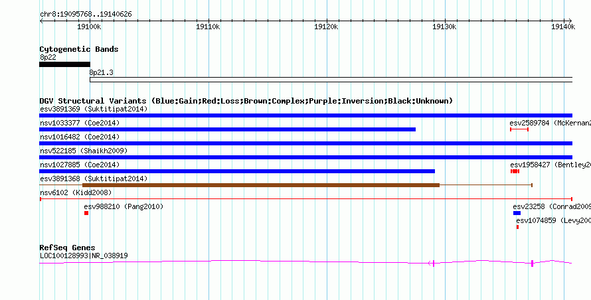This screenshot has width=591, height=300.
Task: Click the DGV Structural Variants track title
Action: click(x=246, y=101)
